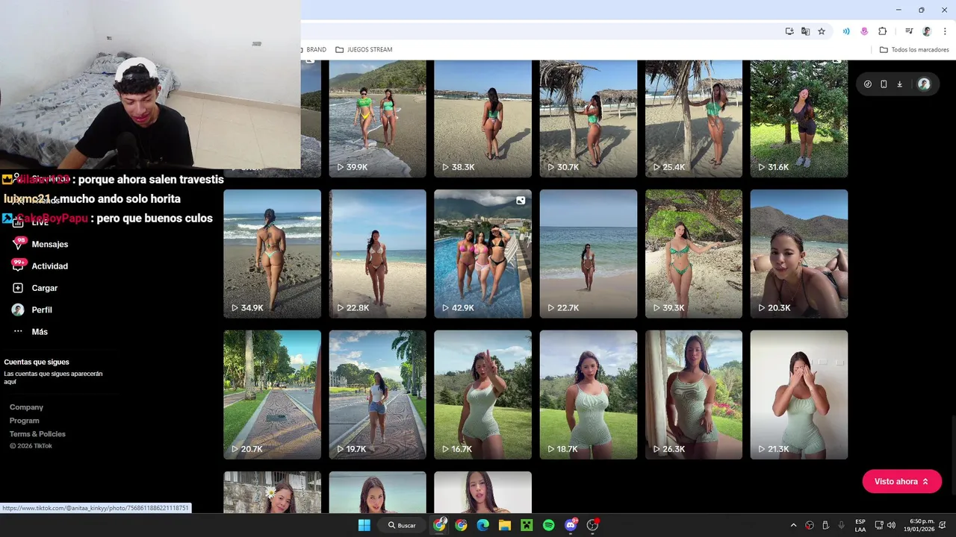
Task: Click the phone app icon in floating bar
Action: (x=884, y=84)
